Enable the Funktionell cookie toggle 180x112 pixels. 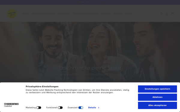[x=60, y=108]
